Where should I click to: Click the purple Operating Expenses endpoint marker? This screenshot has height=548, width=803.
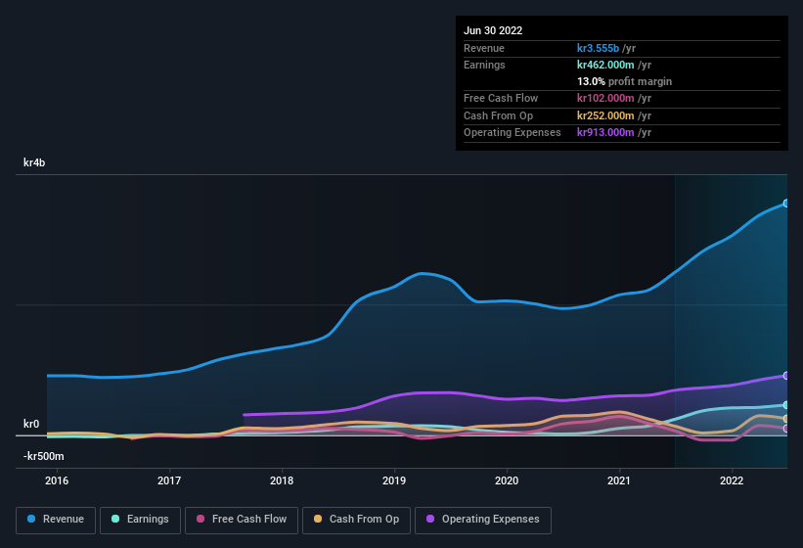[x=786, y=376]
